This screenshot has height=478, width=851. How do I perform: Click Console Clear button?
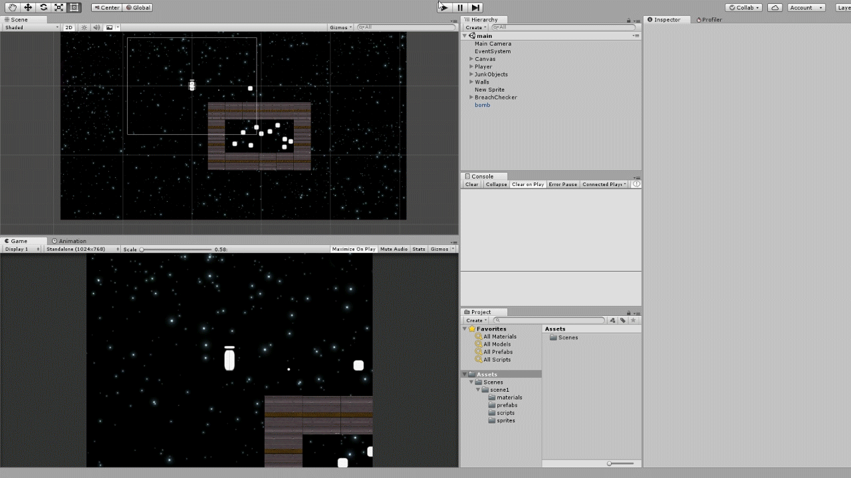pyautogui.click(x=471, y=184)
